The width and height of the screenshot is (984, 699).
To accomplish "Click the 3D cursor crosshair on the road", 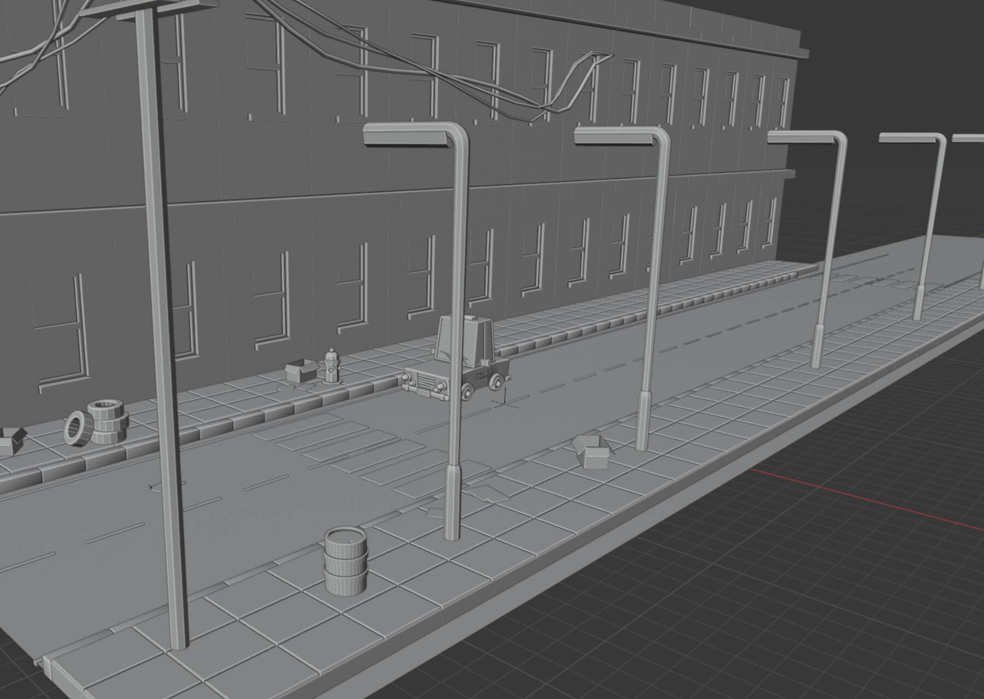I will tap(504, 404).
